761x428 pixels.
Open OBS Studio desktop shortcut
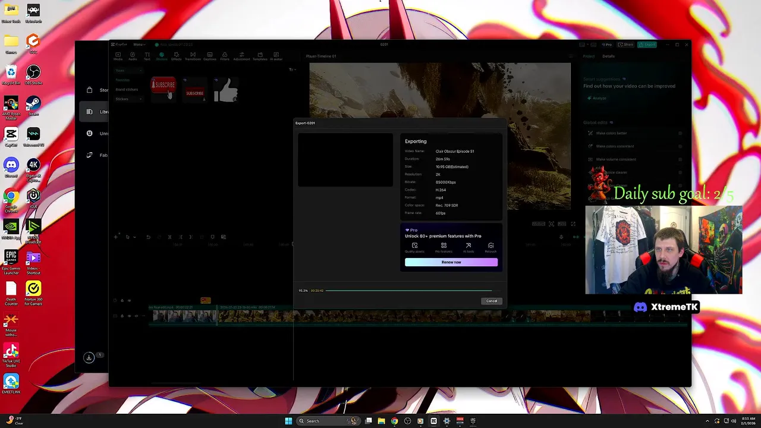click(x=33, y=75)
